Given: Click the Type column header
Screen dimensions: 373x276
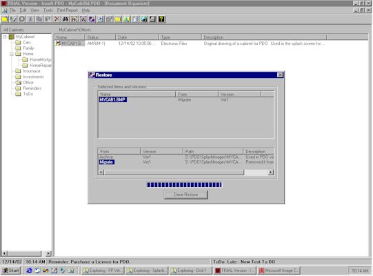Looking at the screenshot, I should pos(180,37).
